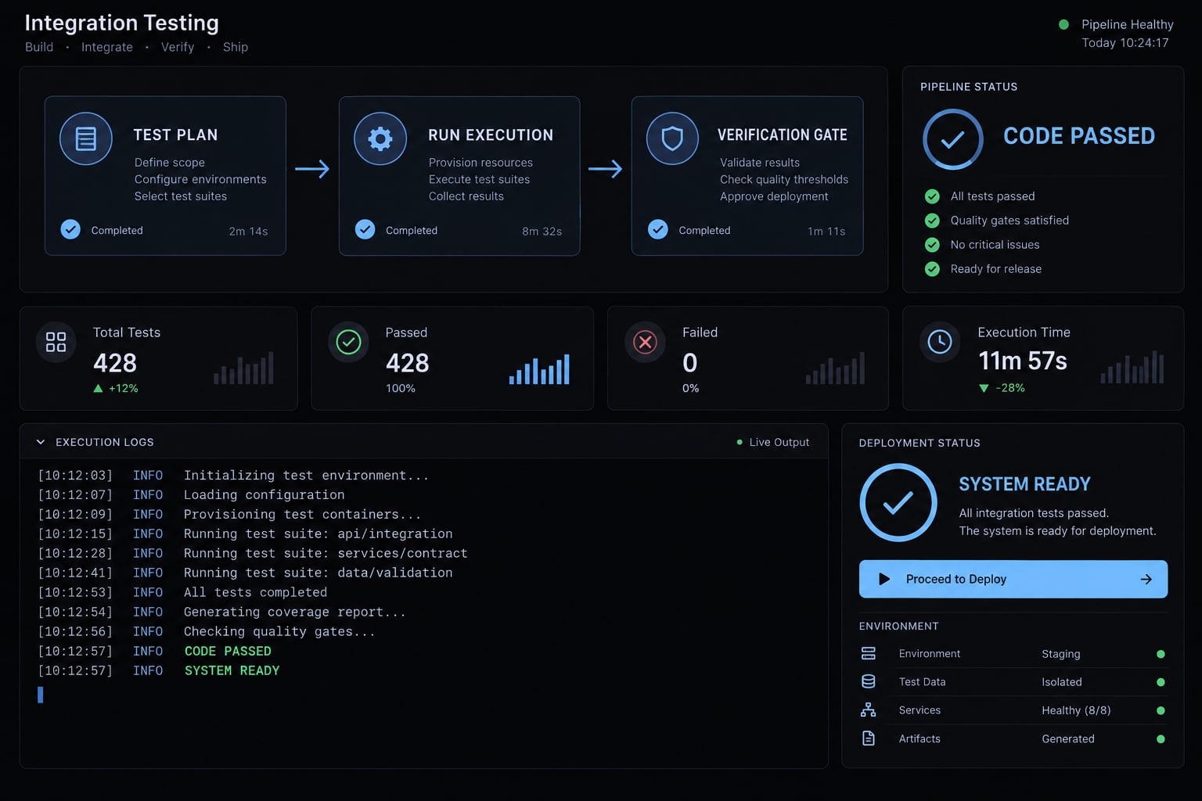Image resolution: width=1202 pixels, height=801 pixels.
Task: Click the Quality gates satisfied check mark
Action: (x=932, y=221)
